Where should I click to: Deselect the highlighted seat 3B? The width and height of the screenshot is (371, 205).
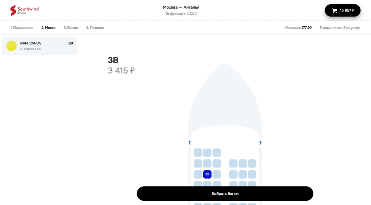[207, 174]
